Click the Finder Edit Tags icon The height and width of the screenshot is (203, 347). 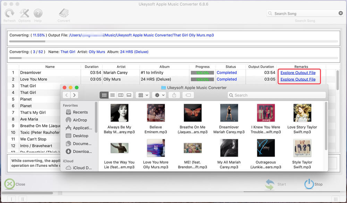(x=188, y=95)
